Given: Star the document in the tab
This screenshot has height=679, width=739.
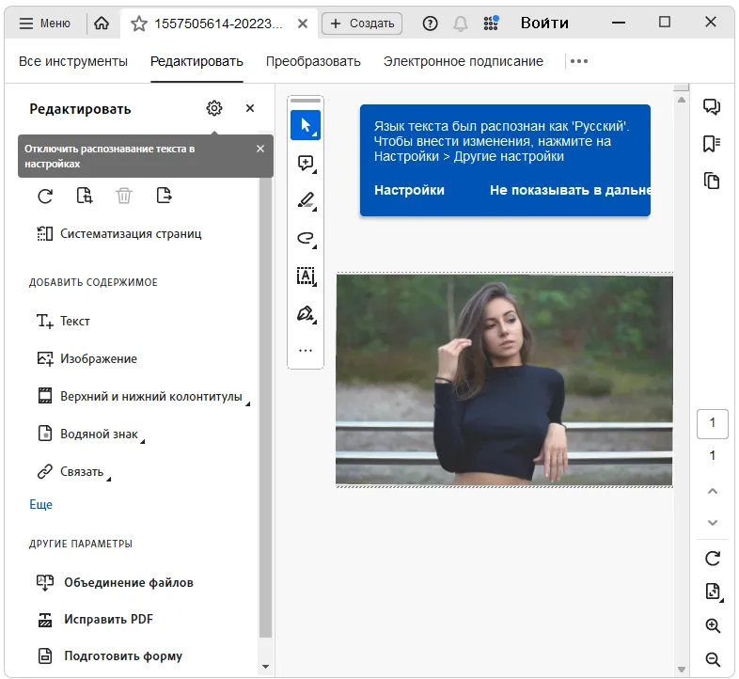Looking at the screenshot, I should [x=139, y=24].
